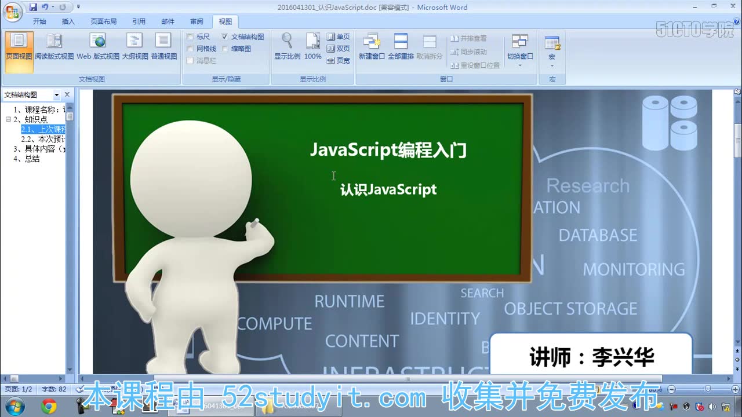Select '2、知识点' heading in document map

(30, 119)
